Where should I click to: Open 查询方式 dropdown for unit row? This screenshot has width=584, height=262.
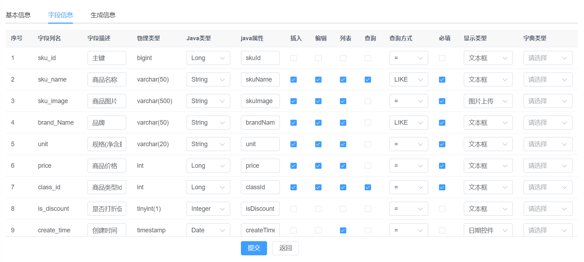[x=409, y=144]
